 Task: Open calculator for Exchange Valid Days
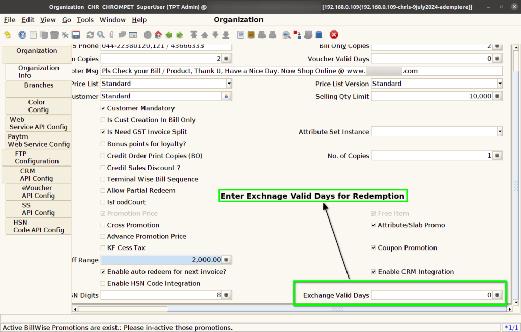pyautogui.click(x=497, y=295)
